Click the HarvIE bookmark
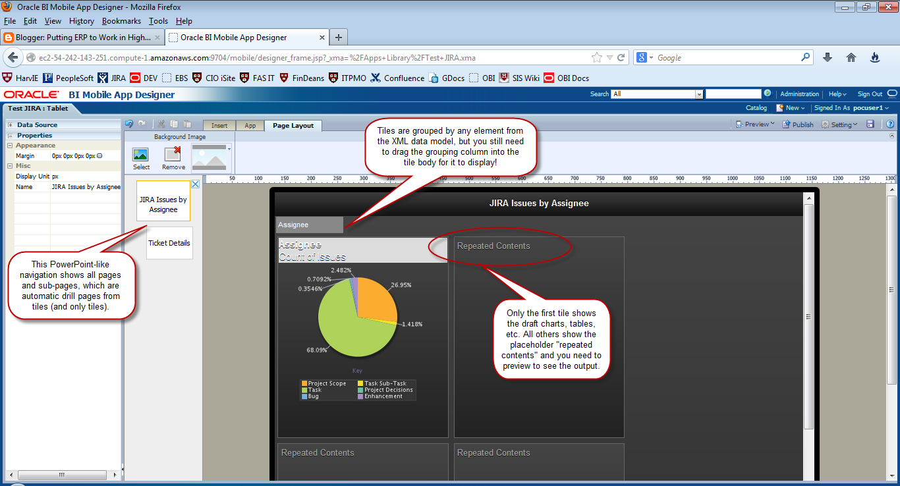Image resolution: width=900 pixels, height=486 pixels. [20, 78]
